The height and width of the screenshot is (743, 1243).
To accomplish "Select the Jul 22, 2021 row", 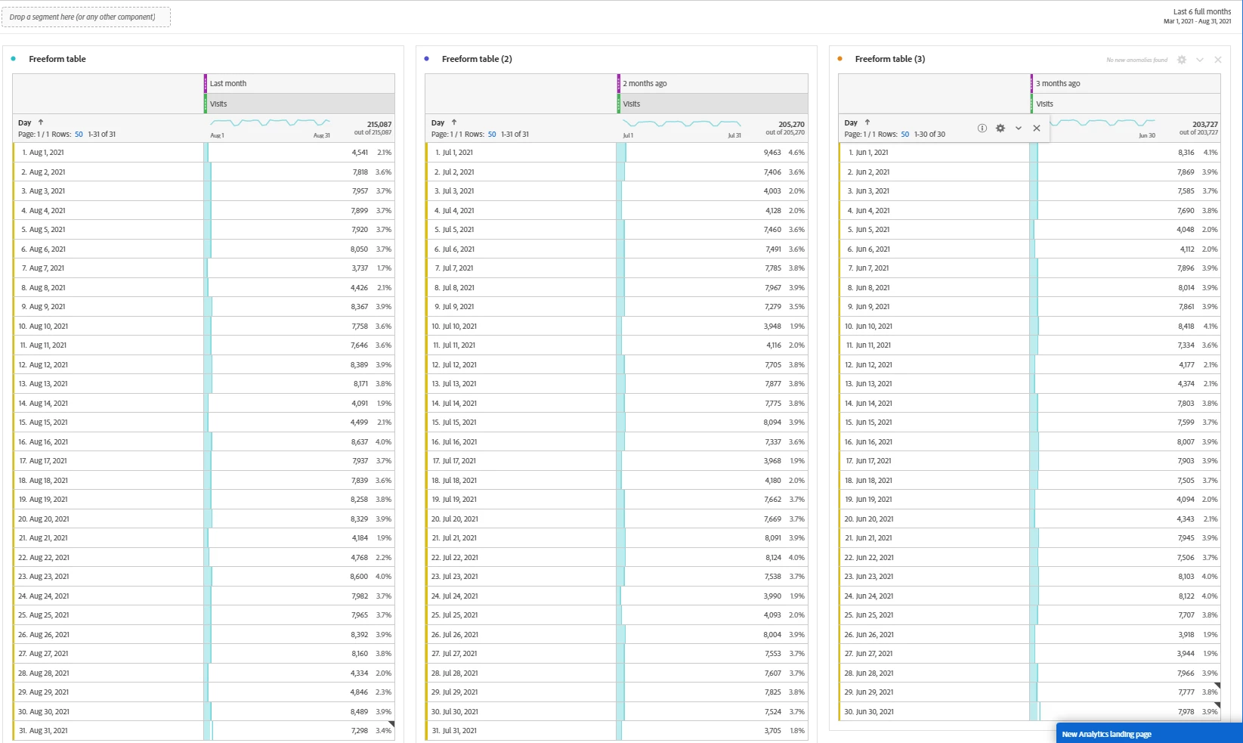I will pos(617,558).
